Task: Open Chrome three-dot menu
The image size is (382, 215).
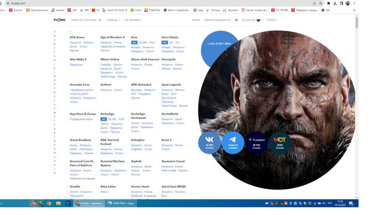Action: (x=354, y=3)
